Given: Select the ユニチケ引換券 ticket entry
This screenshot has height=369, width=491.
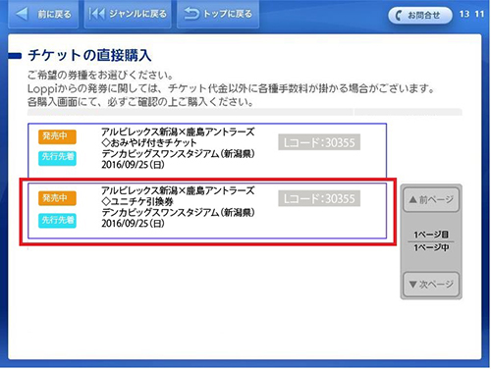Looking at the screenshot, I should point(207,211).
